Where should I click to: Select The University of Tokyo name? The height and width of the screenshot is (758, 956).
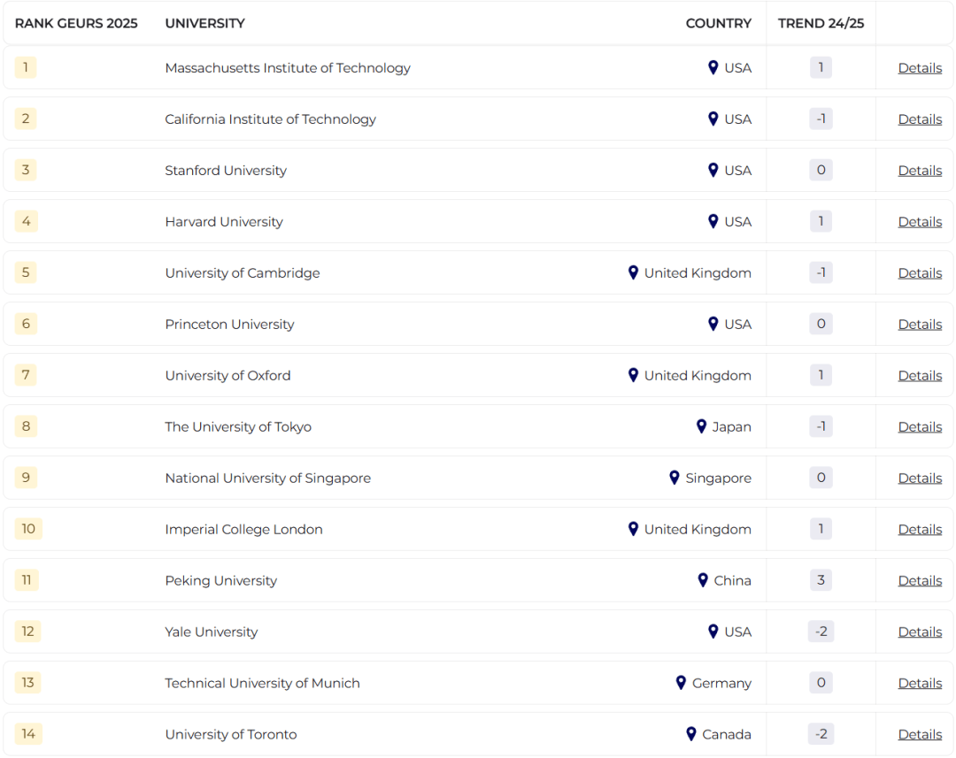238,426
